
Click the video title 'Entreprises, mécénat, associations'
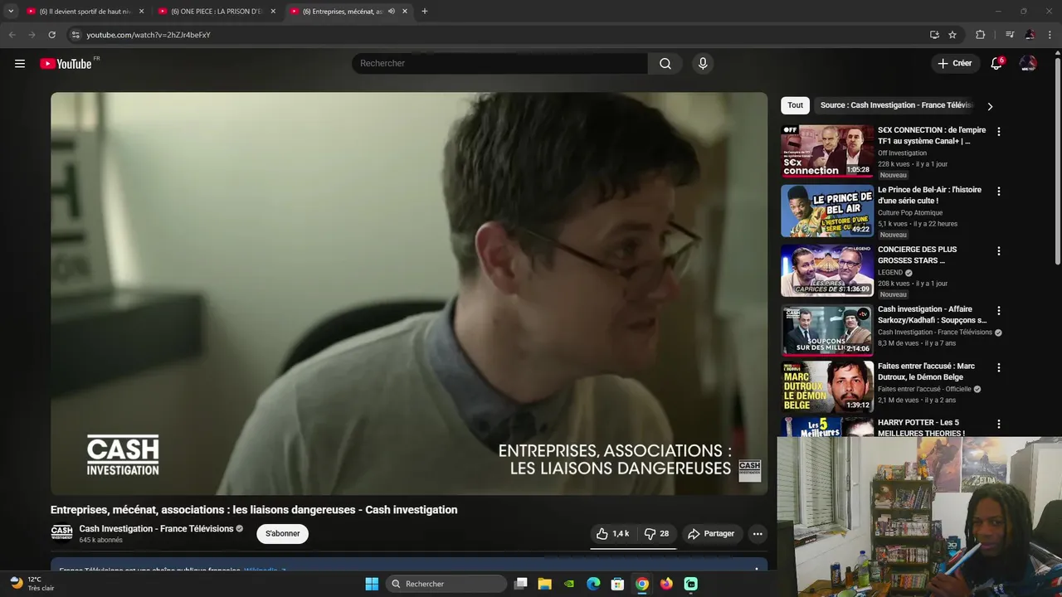(x=254, y=510)
